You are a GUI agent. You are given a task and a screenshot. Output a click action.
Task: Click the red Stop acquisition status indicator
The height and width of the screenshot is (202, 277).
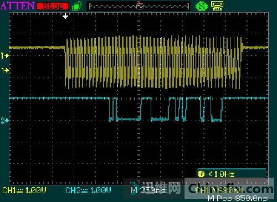click(x=53, y=6)
